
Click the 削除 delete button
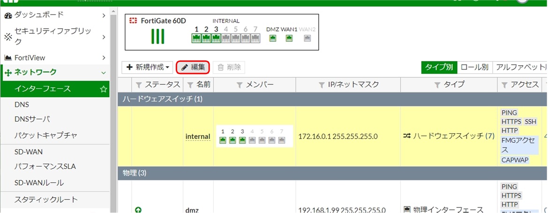click(229, 67)
